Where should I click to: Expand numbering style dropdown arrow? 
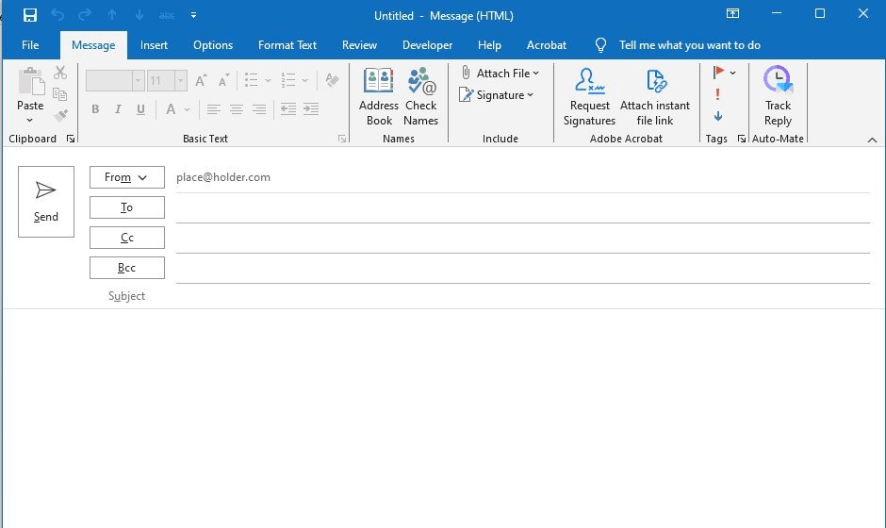305,80
